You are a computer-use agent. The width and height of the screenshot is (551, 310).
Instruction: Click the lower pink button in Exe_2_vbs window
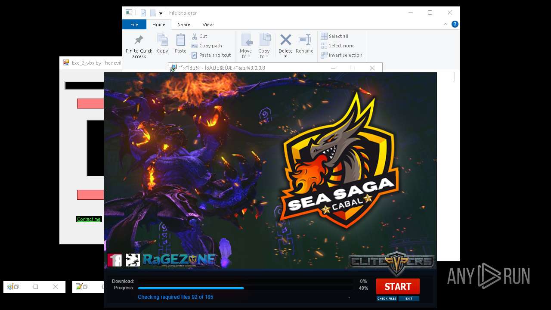point(90,195)
